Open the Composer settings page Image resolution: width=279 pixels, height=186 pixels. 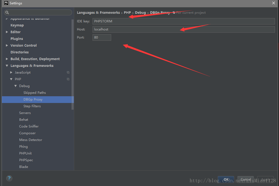28,133
